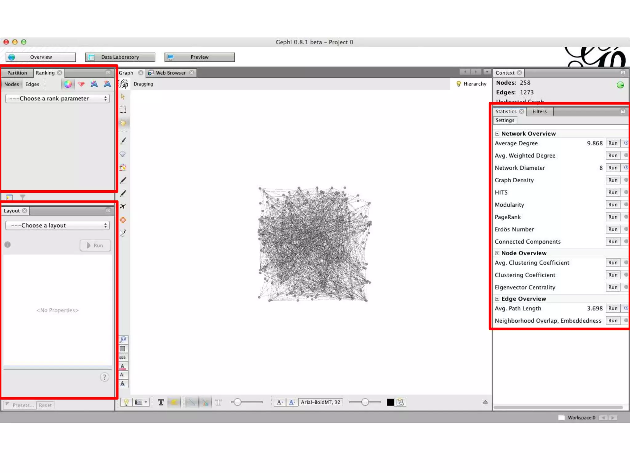
Task: Click the center on graph magnifier icon
Action: tap(123, 339)
